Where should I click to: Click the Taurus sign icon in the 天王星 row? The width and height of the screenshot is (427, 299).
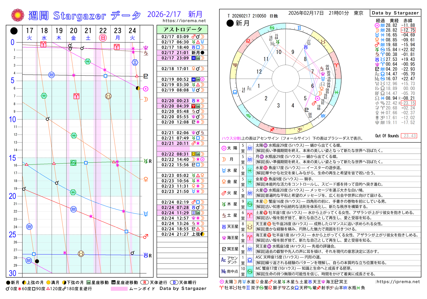250,227
